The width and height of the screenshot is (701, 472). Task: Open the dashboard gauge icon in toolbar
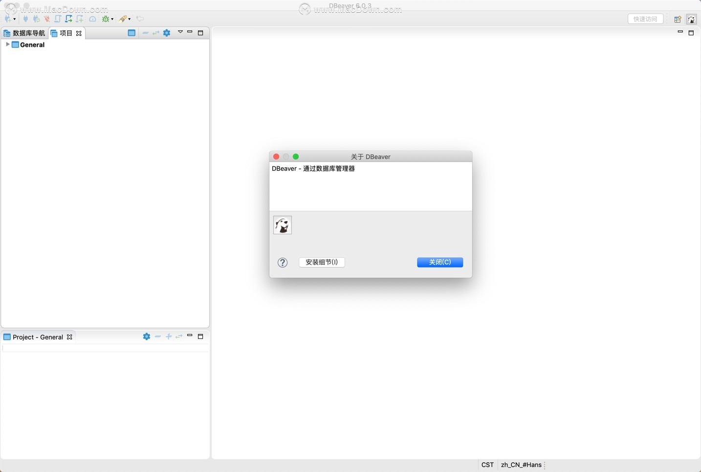(92, 19)
